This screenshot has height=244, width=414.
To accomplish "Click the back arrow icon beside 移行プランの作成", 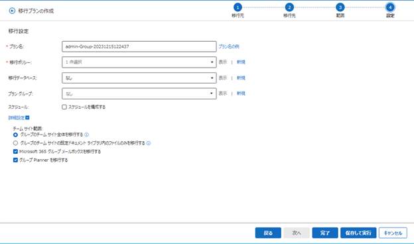I will 12,11.
